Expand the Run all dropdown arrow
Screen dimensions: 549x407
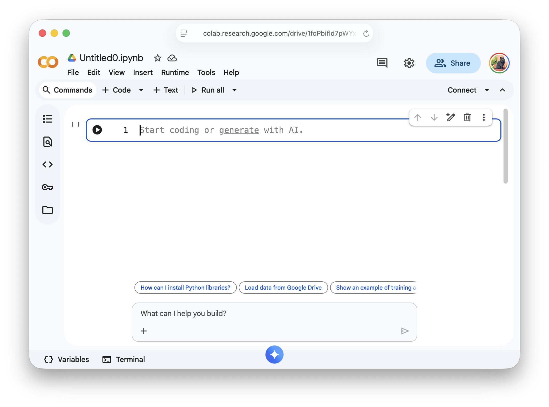click(x=234, y=90)
